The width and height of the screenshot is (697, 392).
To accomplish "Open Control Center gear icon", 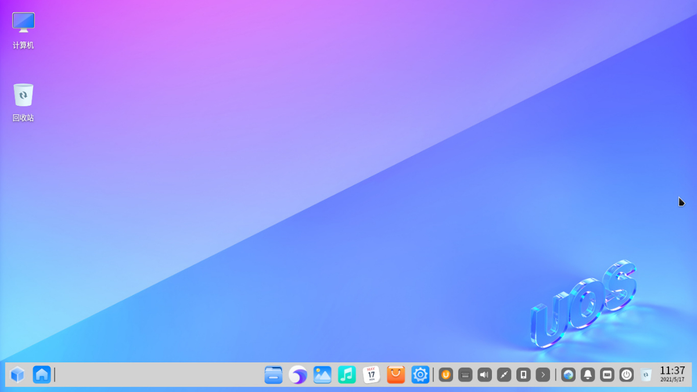I will pos(420,375).
